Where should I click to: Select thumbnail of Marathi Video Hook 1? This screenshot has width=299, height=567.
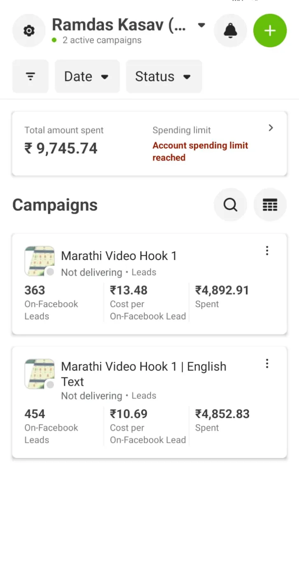(x=40, y=261)
